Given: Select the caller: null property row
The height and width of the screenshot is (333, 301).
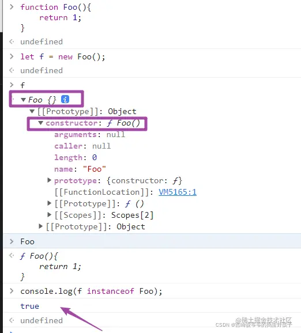Looking at the screenshot, I should coord(82,146).
